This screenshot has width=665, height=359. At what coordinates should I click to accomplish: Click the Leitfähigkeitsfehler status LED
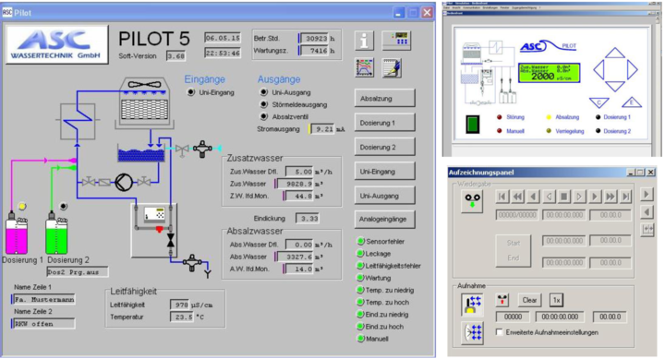coord(360,266)
